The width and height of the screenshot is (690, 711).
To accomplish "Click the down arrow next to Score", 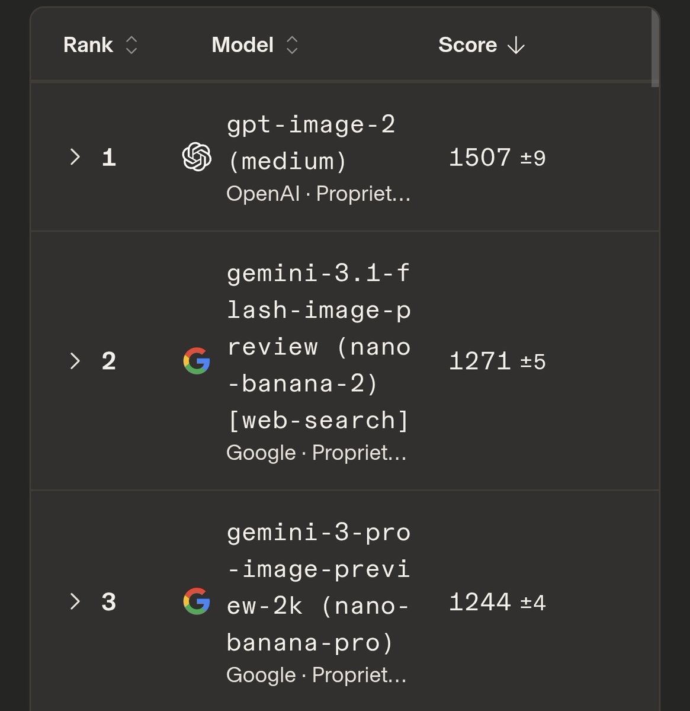I will [x=516, y=45].
